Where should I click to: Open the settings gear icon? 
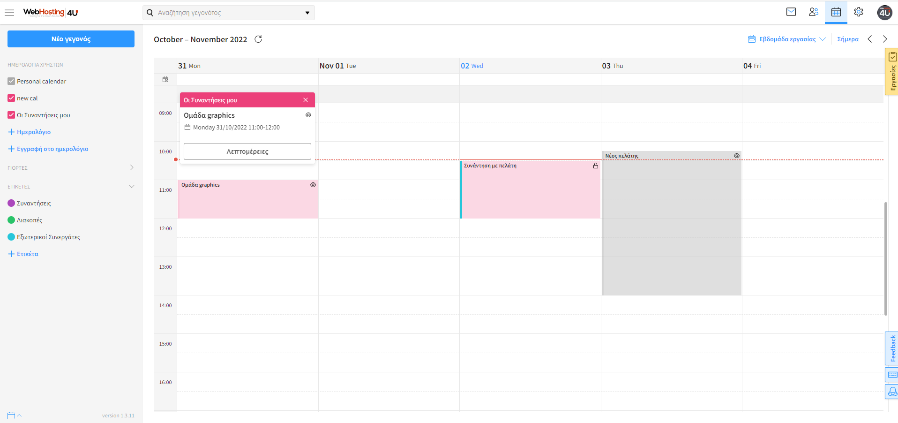859,12
